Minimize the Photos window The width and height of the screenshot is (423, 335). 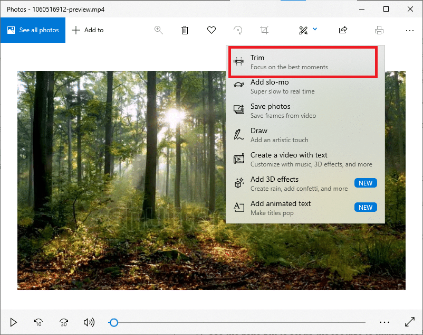[362, 9]
